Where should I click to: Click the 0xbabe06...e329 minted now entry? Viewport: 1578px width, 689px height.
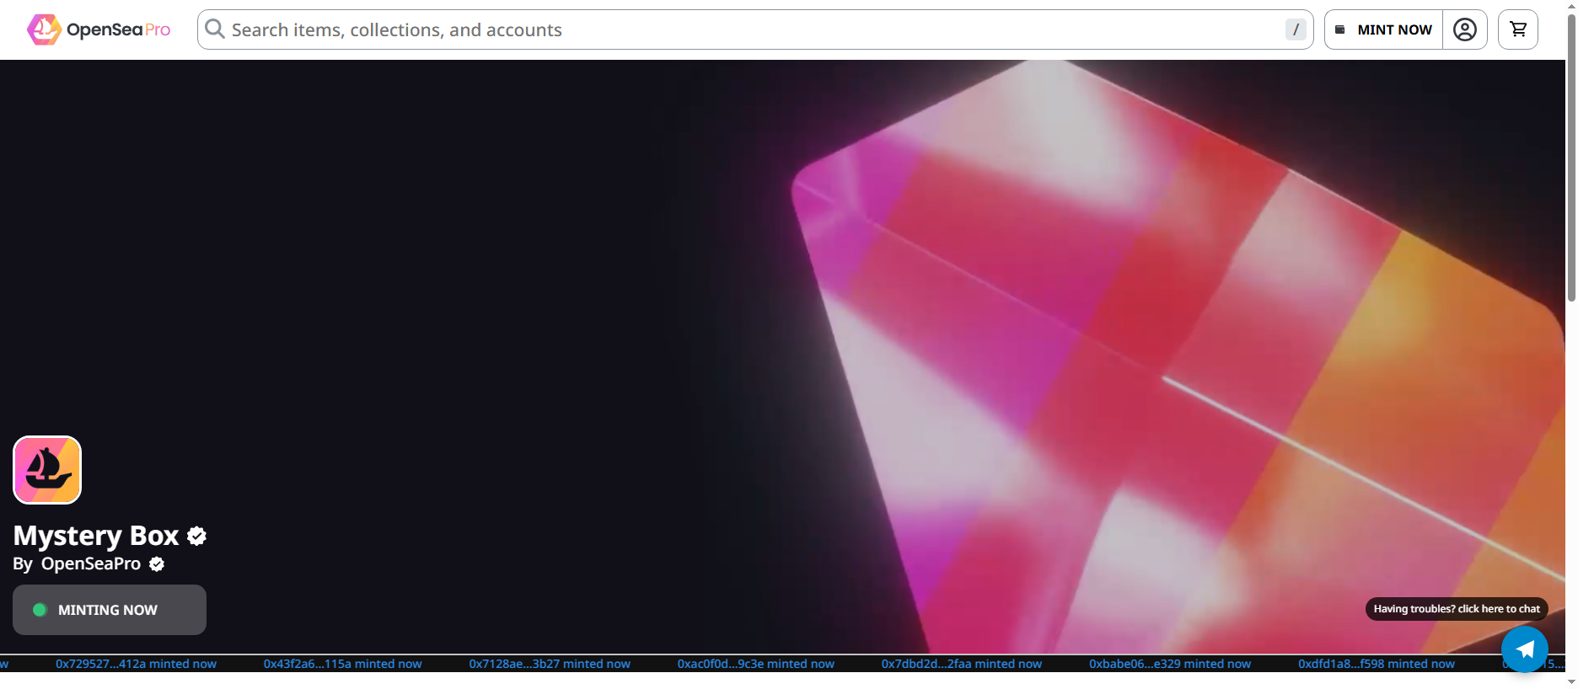(x=1170, y=664)
